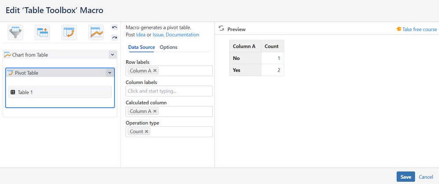The width and height of the screenshot is (439, 184).
Task: Remove Column A from Row labels
Action: click(155, 71)
